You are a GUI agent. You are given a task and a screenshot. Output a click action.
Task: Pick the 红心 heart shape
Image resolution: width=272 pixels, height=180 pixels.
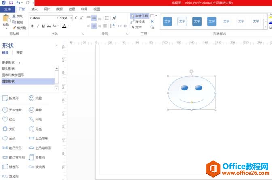click(9, 119)
